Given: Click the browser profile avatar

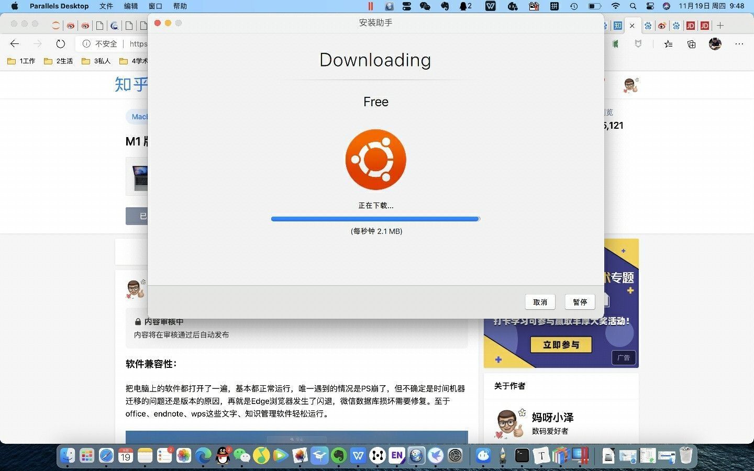Looking at the screenshot, I should tap(715, 44).
